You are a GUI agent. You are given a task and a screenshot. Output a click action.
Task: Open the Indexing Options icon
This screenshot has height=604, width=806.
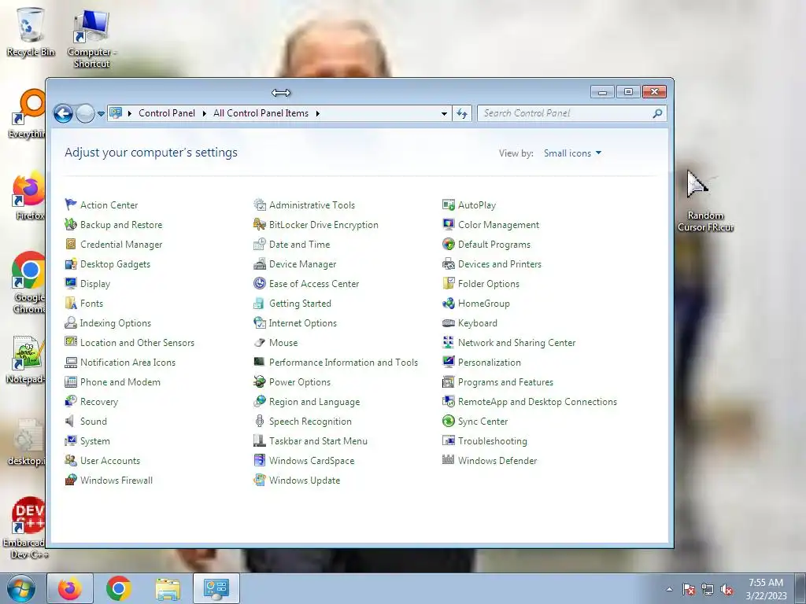coord(71,322)
